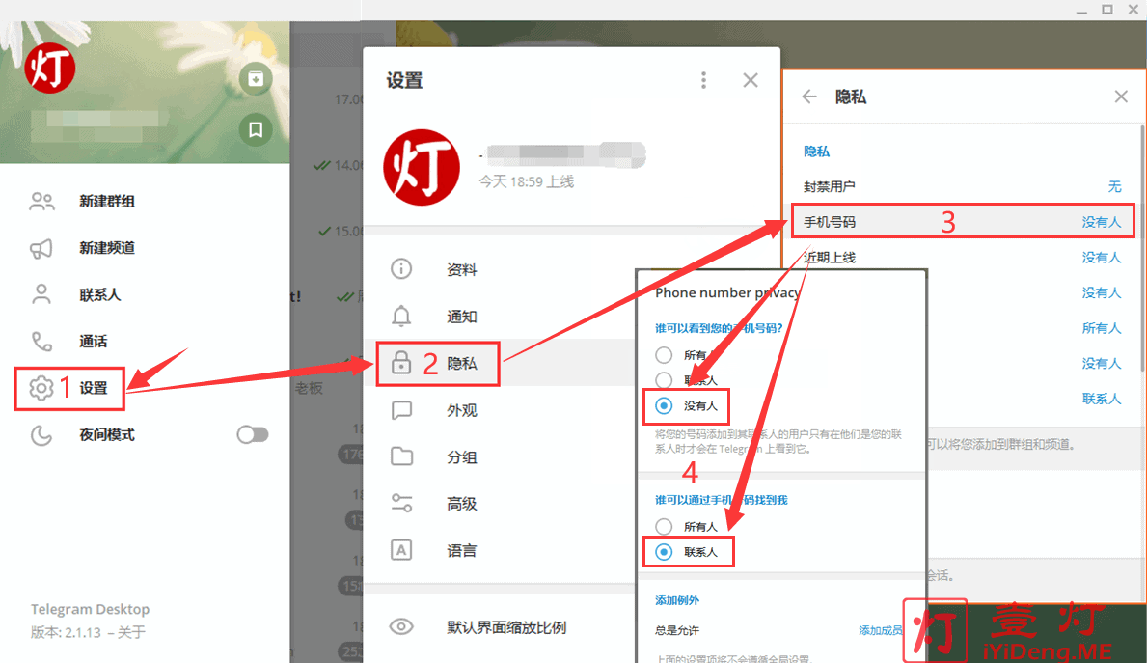The width and height of the screenshot is (1147, 663).
Task: Go back using the 隐私 back arrow
Action: (809, 97)
